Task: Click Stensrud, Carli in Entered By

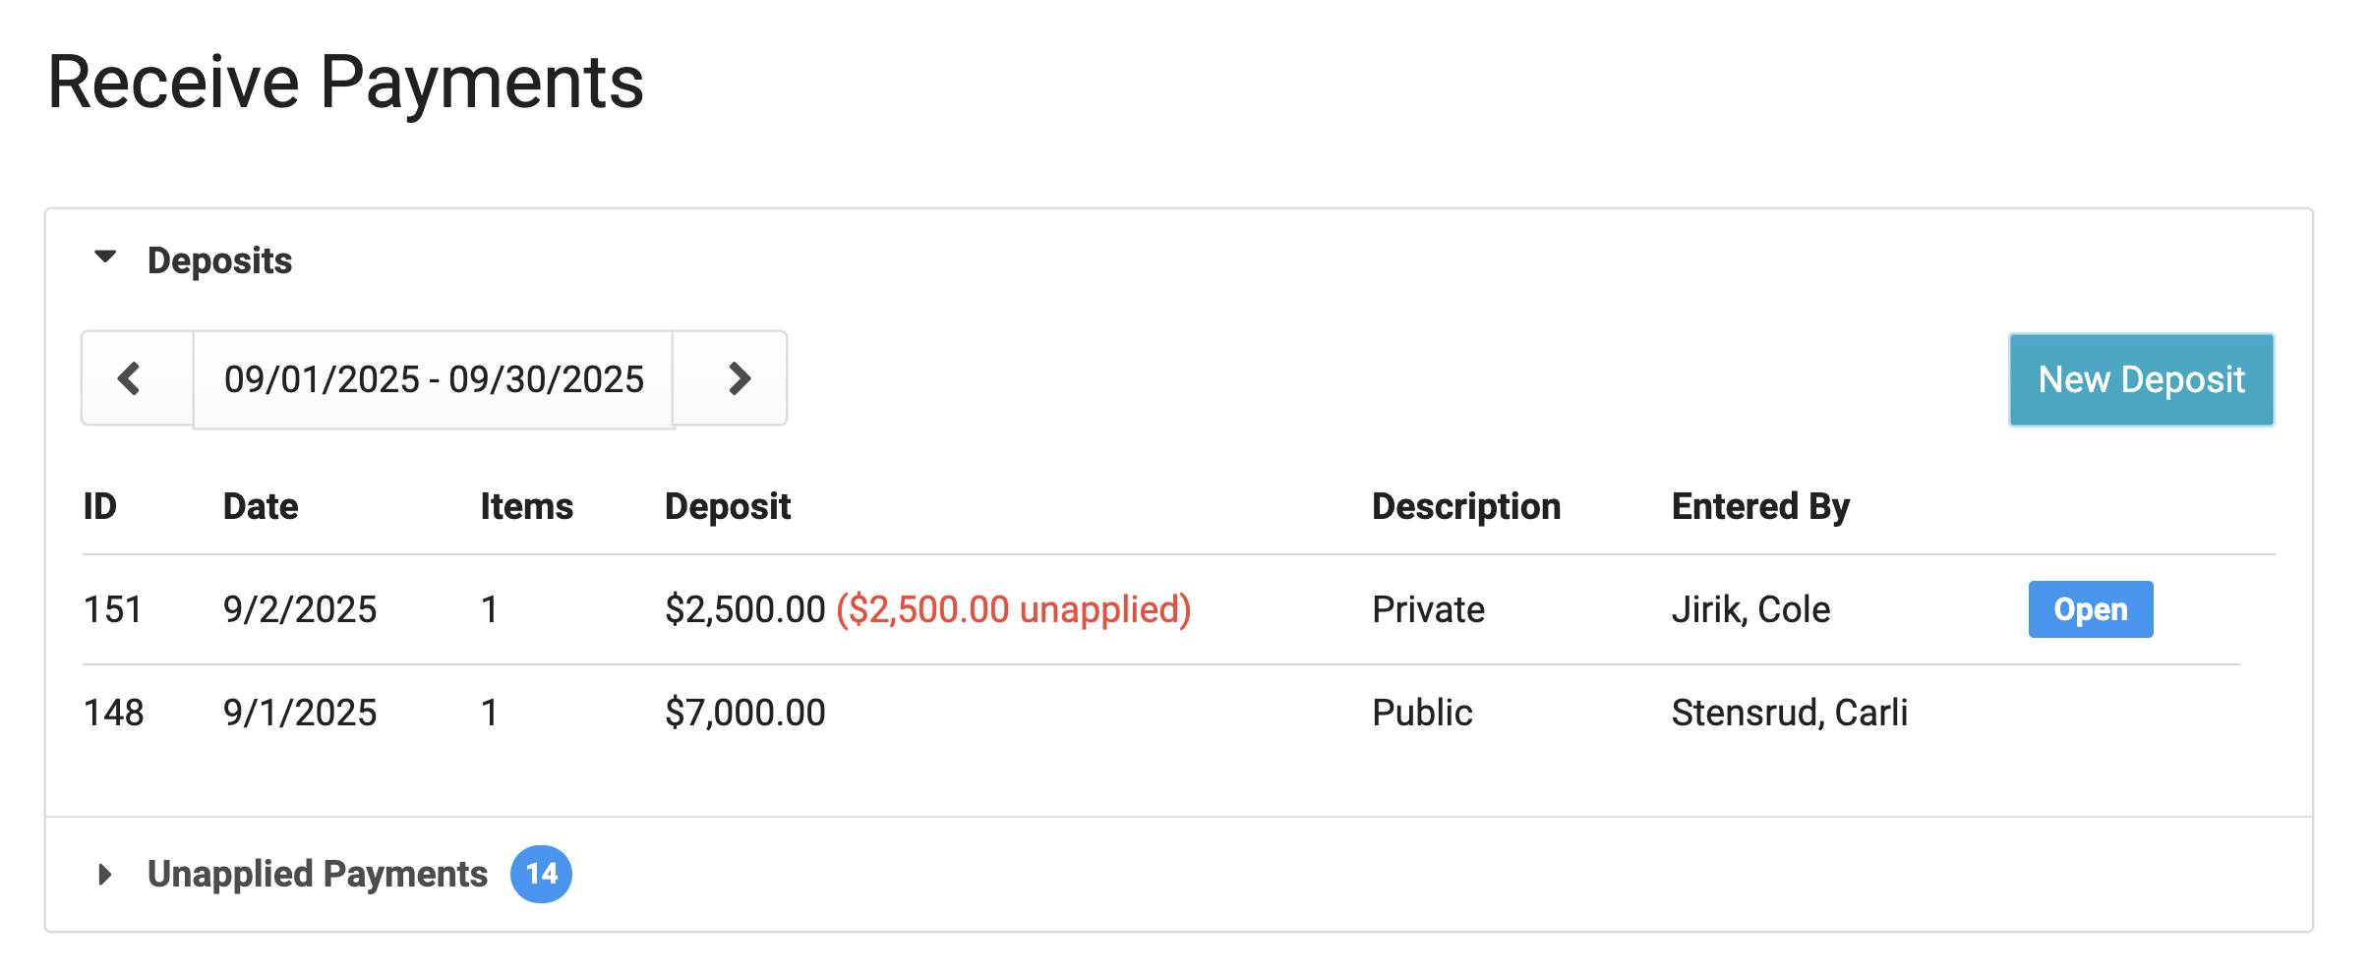Action: click(x=1789, y=713)
